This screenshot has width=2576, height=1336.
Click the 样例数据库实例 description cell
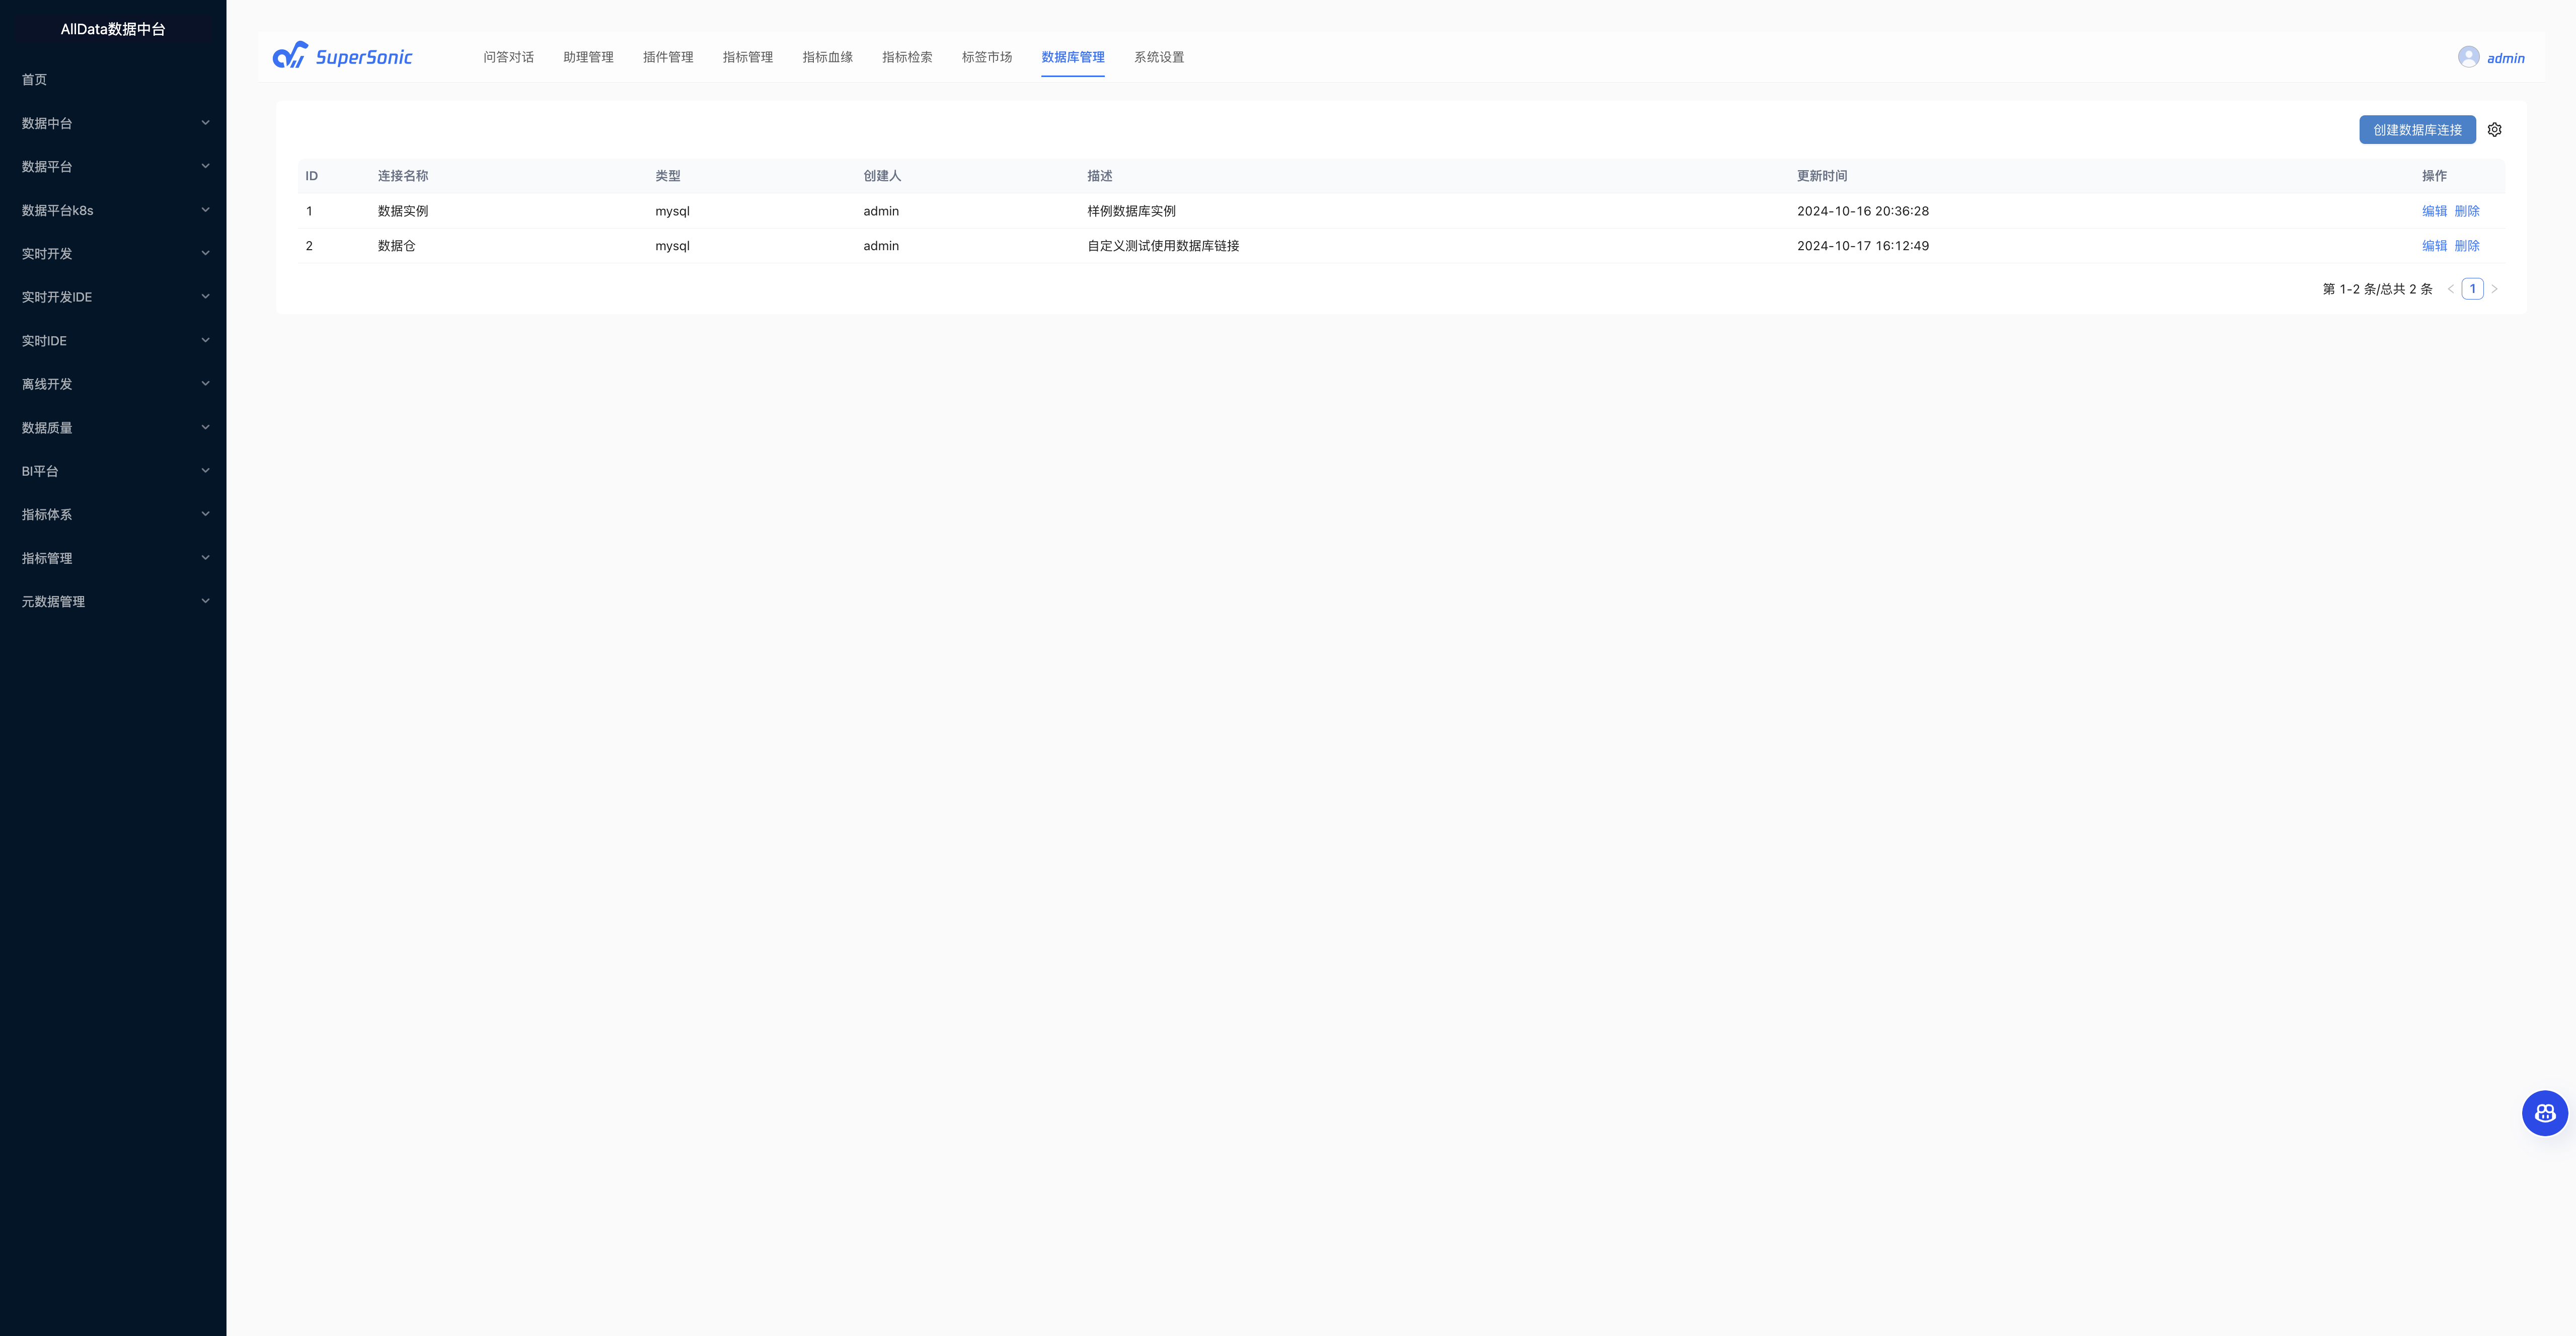pyautogui.click(x=1131, y=211)
